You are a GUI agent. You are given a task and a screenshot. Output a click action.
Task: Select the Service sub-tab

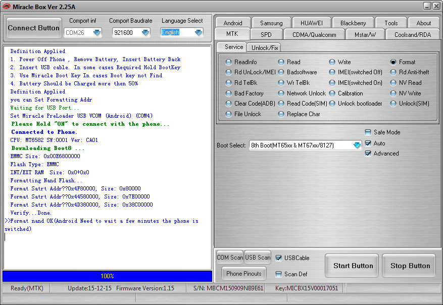[232, 47]
